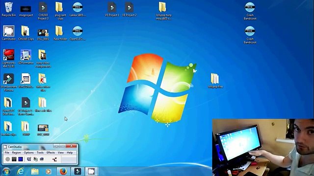The image size is (314, 176).
Task: Open the Tools menu in CamStudio
Action: coord(40,153)
